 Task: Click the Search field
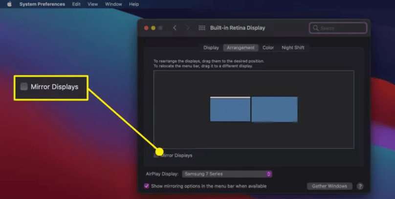(338, 28)
